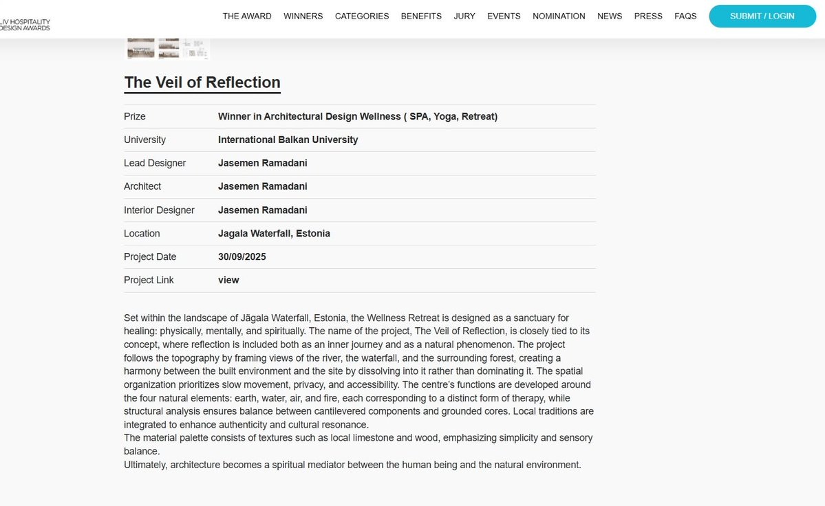825x506 pixels.
Task: Click the paragraph starting 'Set within the landscape'
Action: coord(359,371)
